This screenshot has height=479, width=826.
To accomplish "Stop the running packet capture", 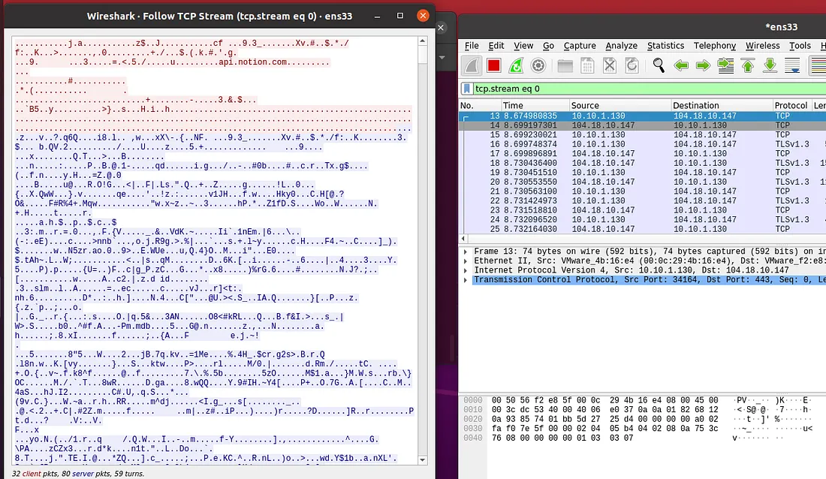I will coord(493,66).
